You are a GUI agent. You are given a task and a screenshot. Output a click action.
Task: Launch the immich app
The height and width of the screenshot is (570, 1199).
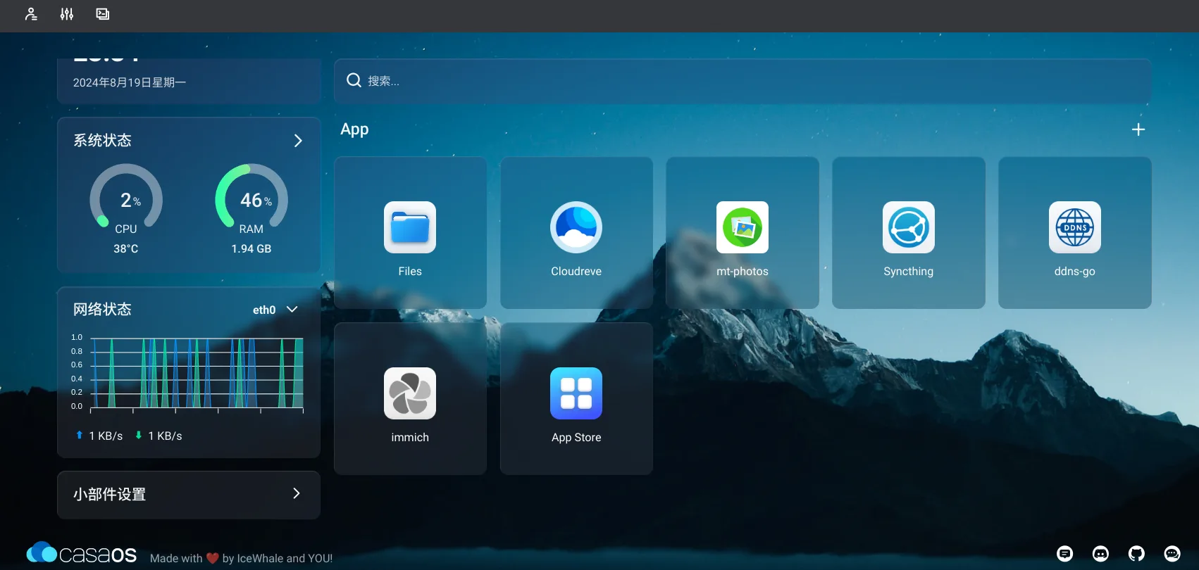410,399
